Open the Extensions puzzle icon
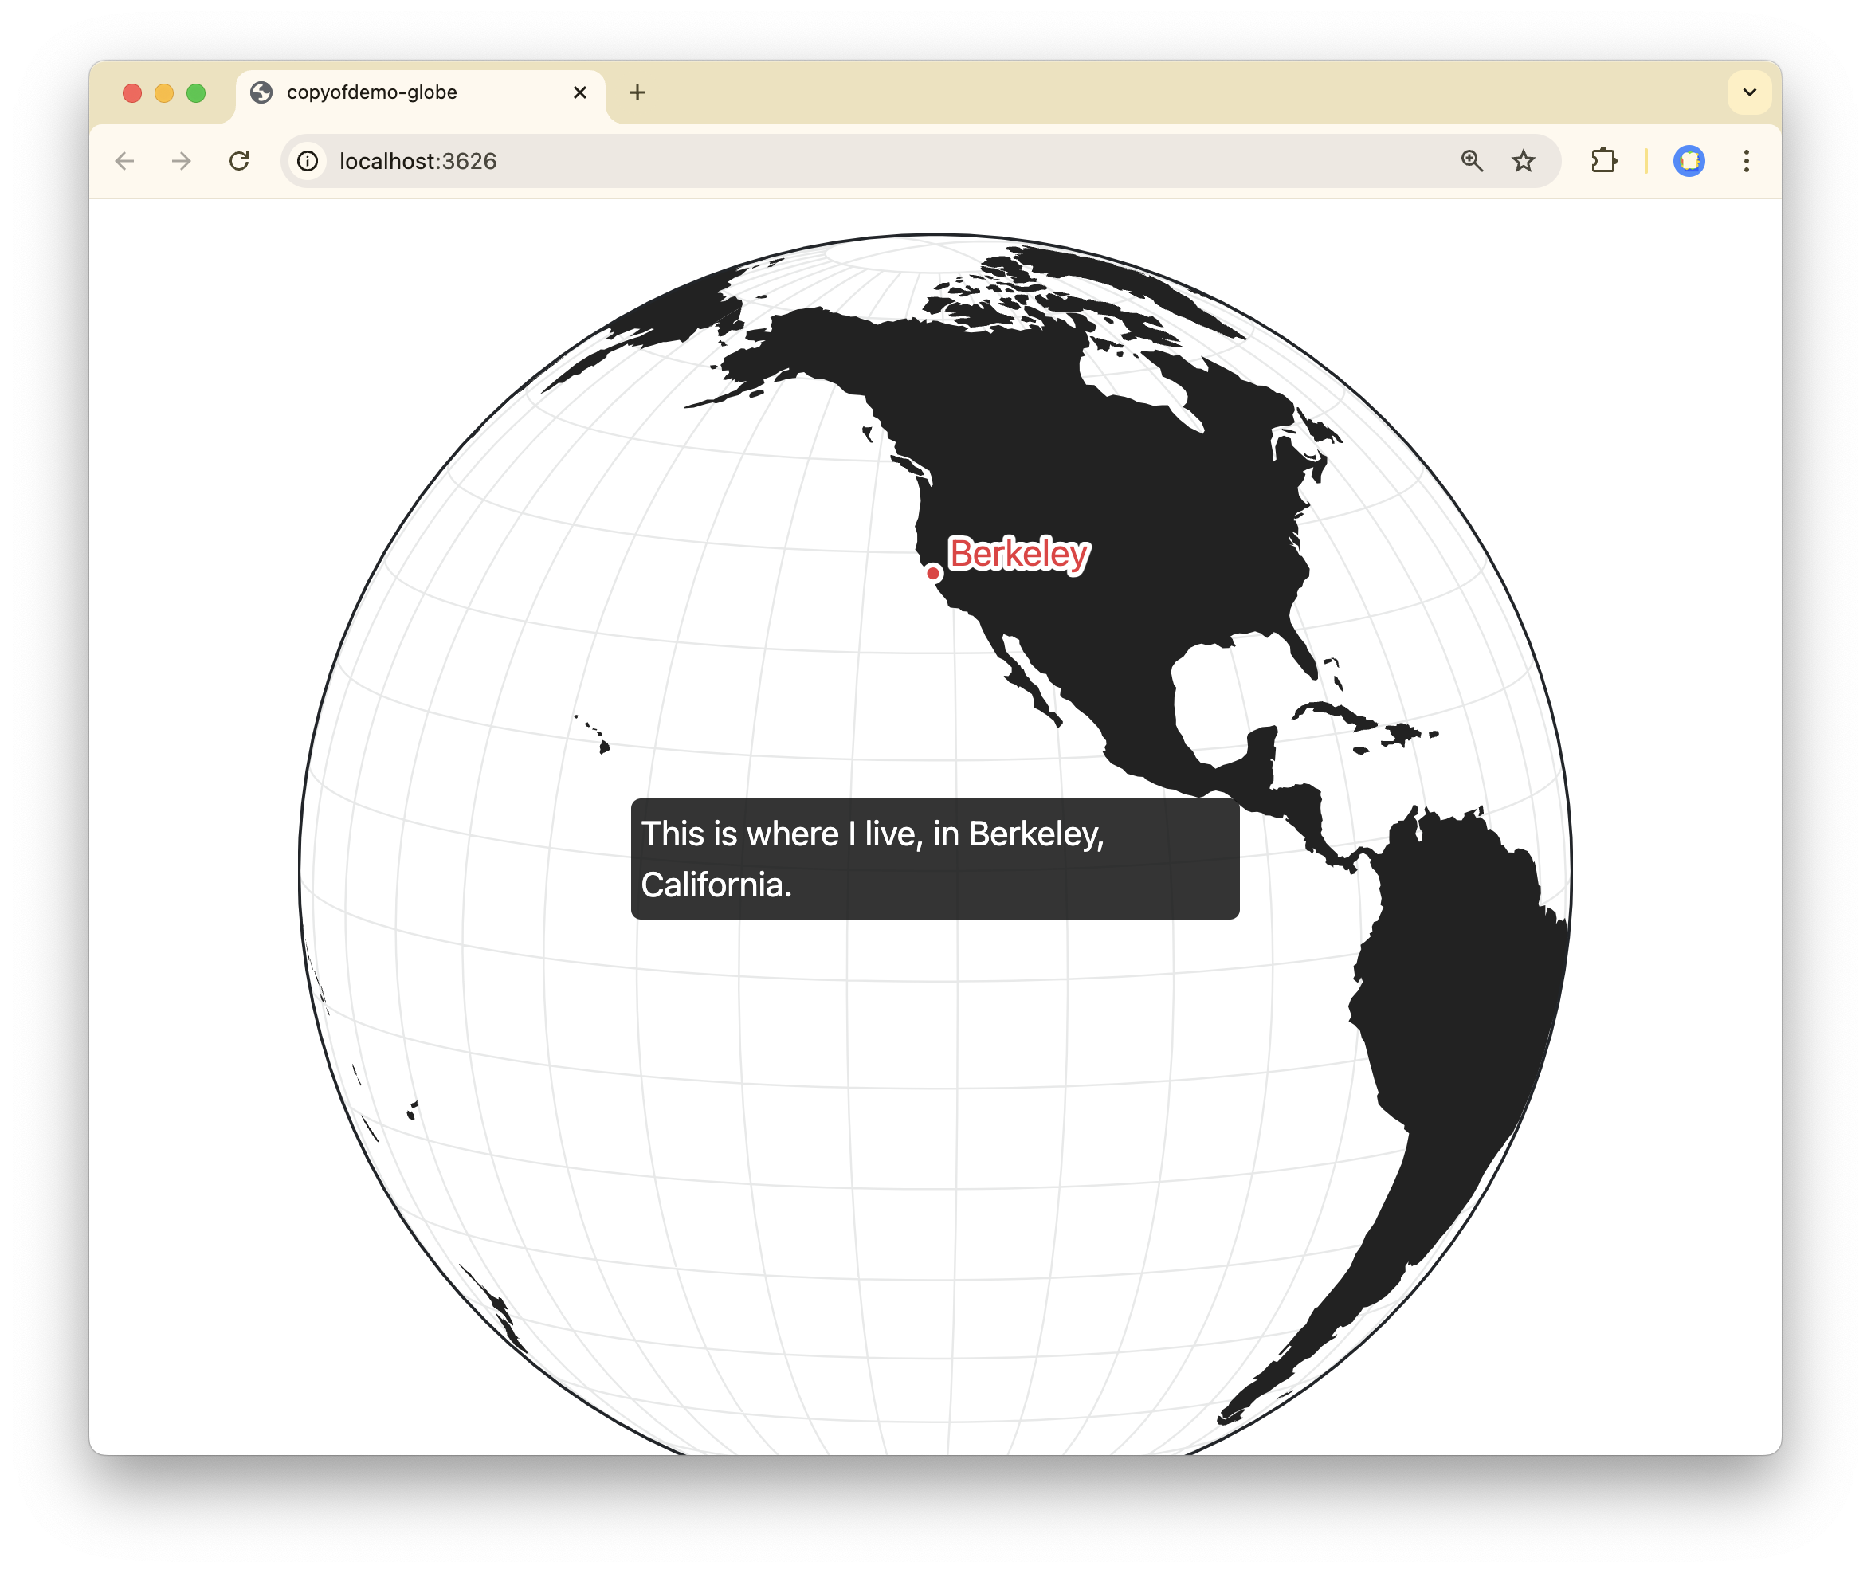The width and height of the screenshot is (1871, 1573). point(1603,160)
